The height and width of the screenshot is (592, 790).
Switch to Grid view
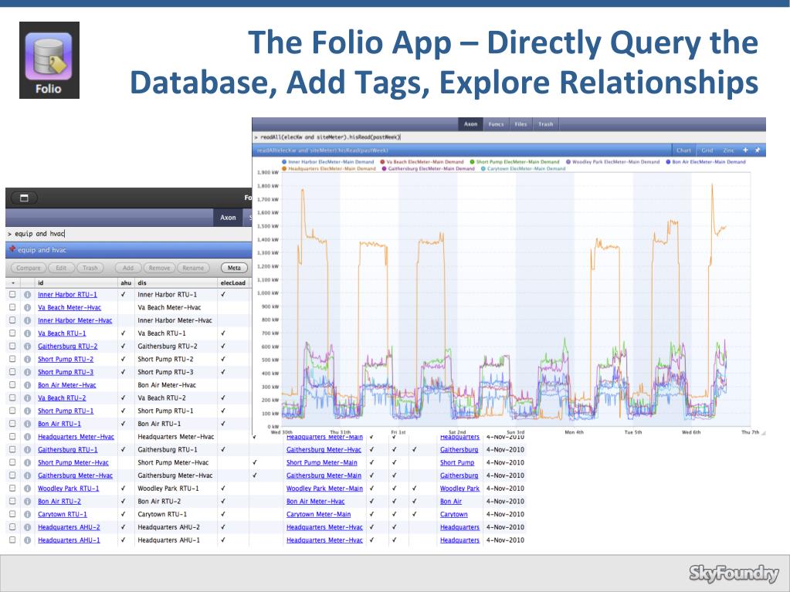pyautogui.click(x=707, y=150)
